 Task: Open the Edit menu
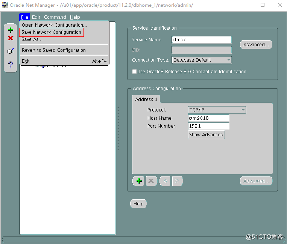[36, 17]
